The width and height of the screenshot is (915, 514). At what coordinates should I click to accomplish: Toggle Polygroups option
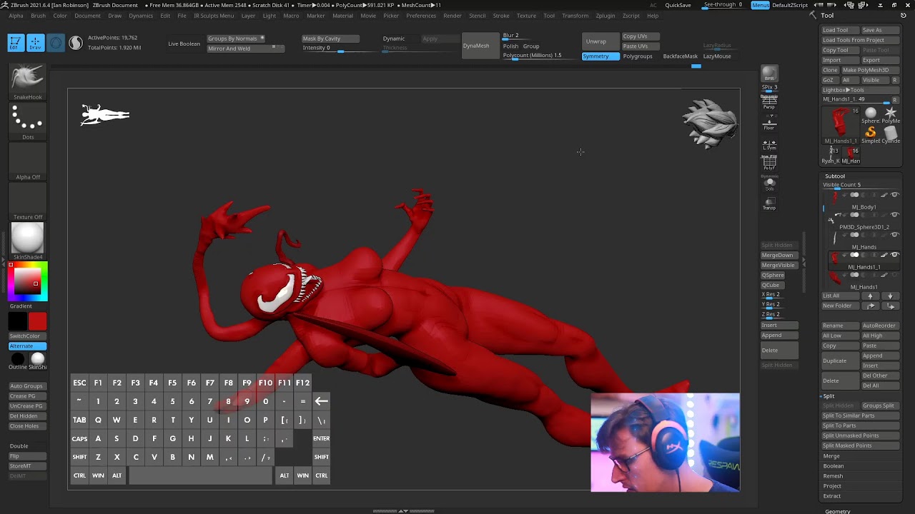coord(638,56)
